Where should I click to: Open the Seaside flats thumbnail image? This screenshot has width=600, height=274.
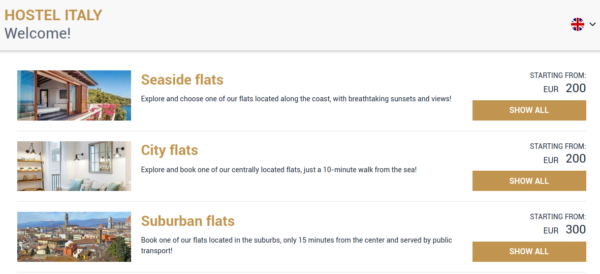pos(74,95)
